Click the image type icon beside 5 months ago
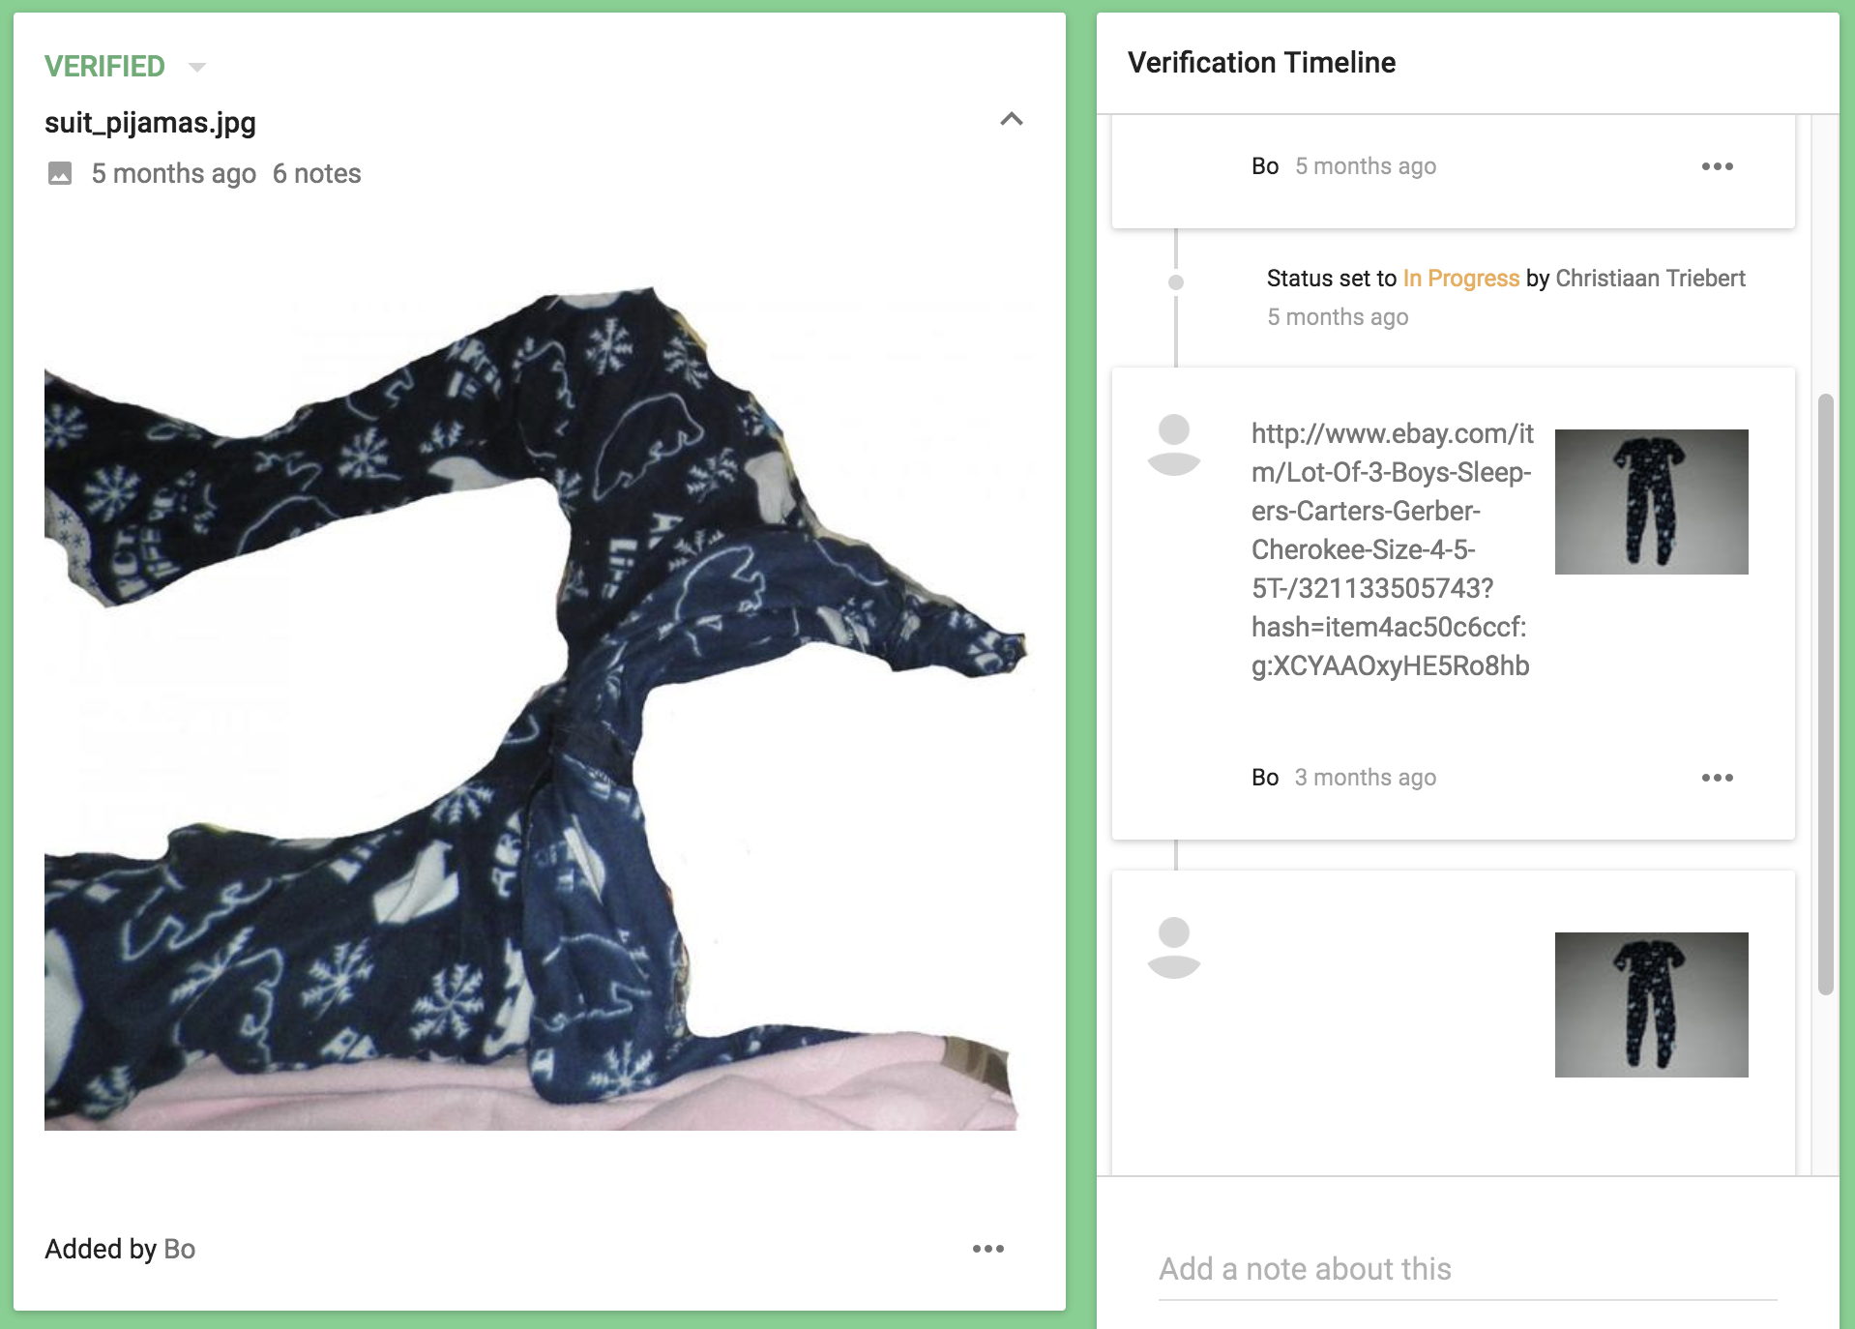 (x=60, y=173)
